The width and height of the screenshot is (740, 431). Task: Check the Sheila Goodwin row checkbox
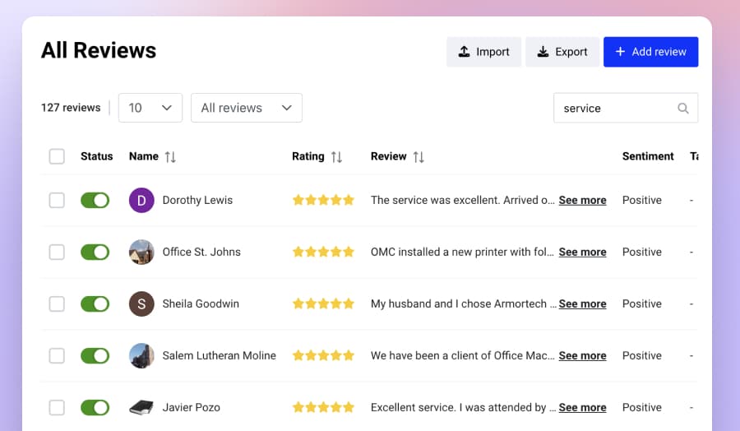57,304
